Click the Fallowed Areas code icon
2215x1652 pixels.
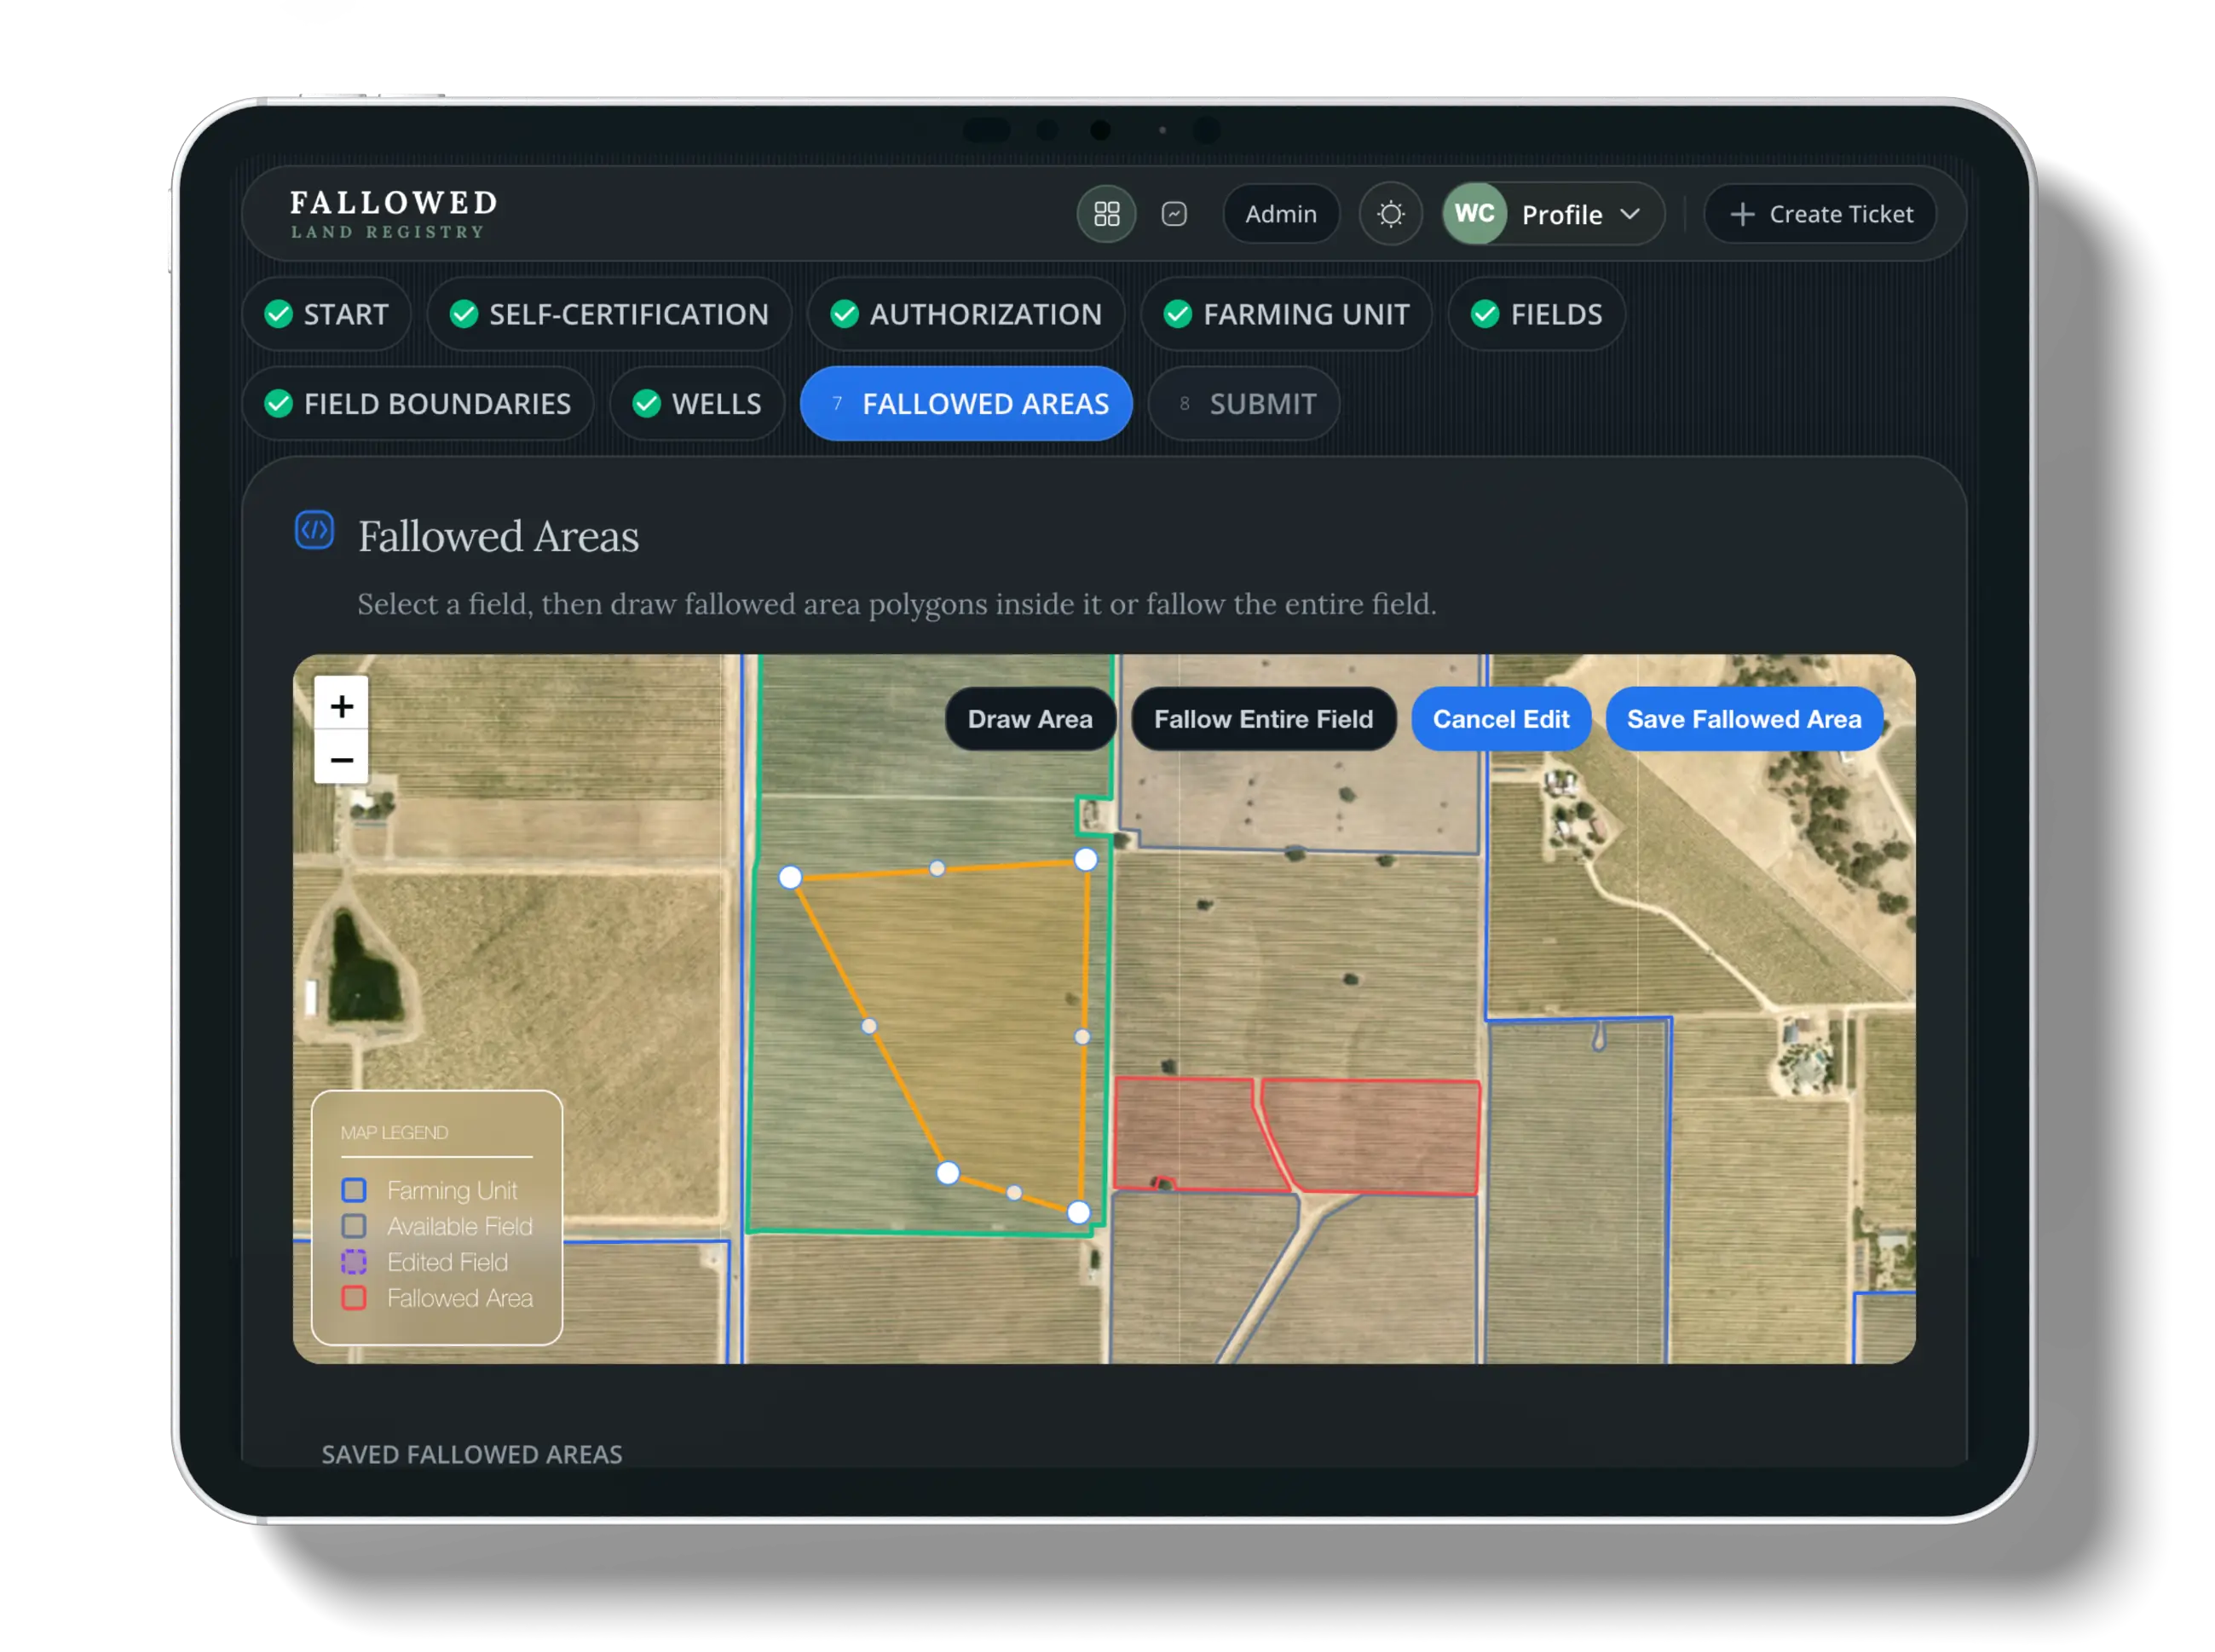click(x=314, y=530)
